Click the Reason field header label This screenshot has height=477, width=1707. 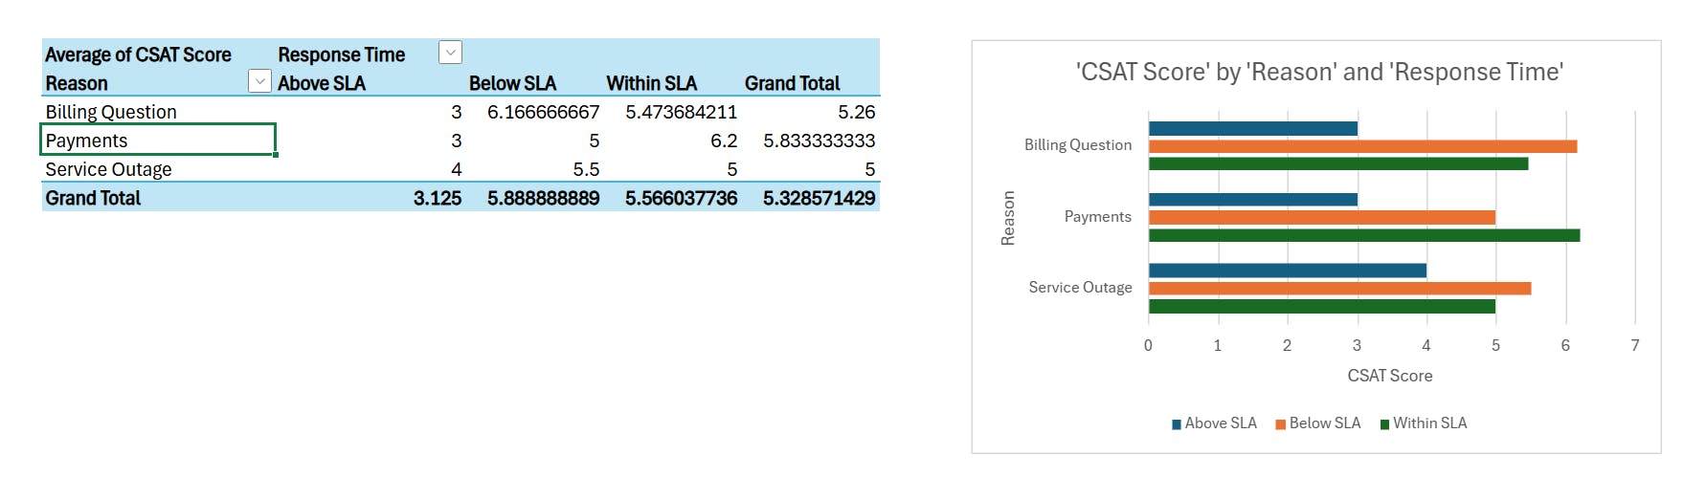click(77, 83)
